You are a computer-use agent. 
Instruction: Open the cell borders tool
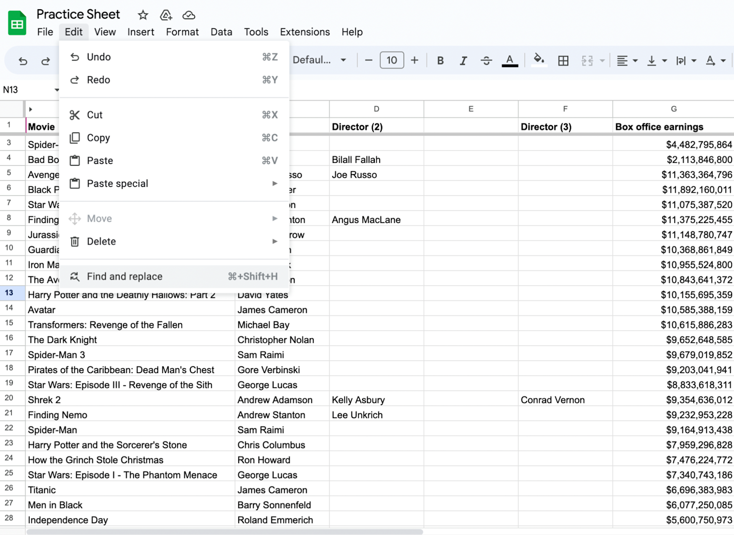pyautogui.click(x=563, y=61)
